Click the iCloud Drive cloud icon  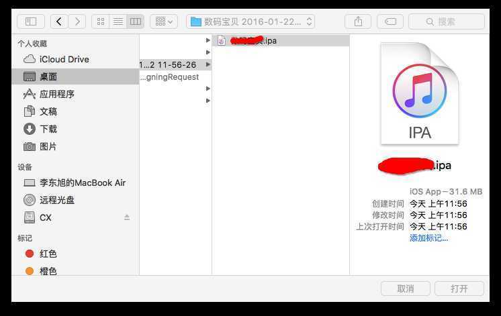(x=30, y=59)
